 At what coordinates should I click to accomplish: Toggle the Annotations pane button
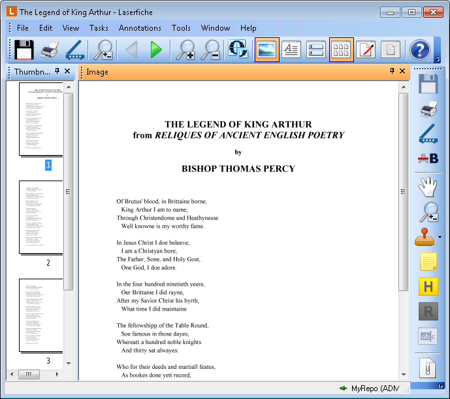[366, 50]
